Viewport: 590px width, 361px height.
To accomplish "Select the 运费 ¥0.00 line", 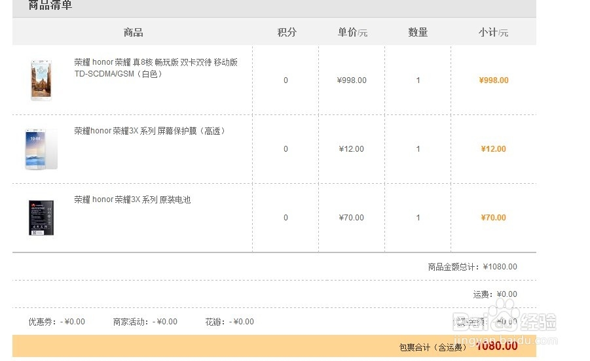I will coord(495,294).
